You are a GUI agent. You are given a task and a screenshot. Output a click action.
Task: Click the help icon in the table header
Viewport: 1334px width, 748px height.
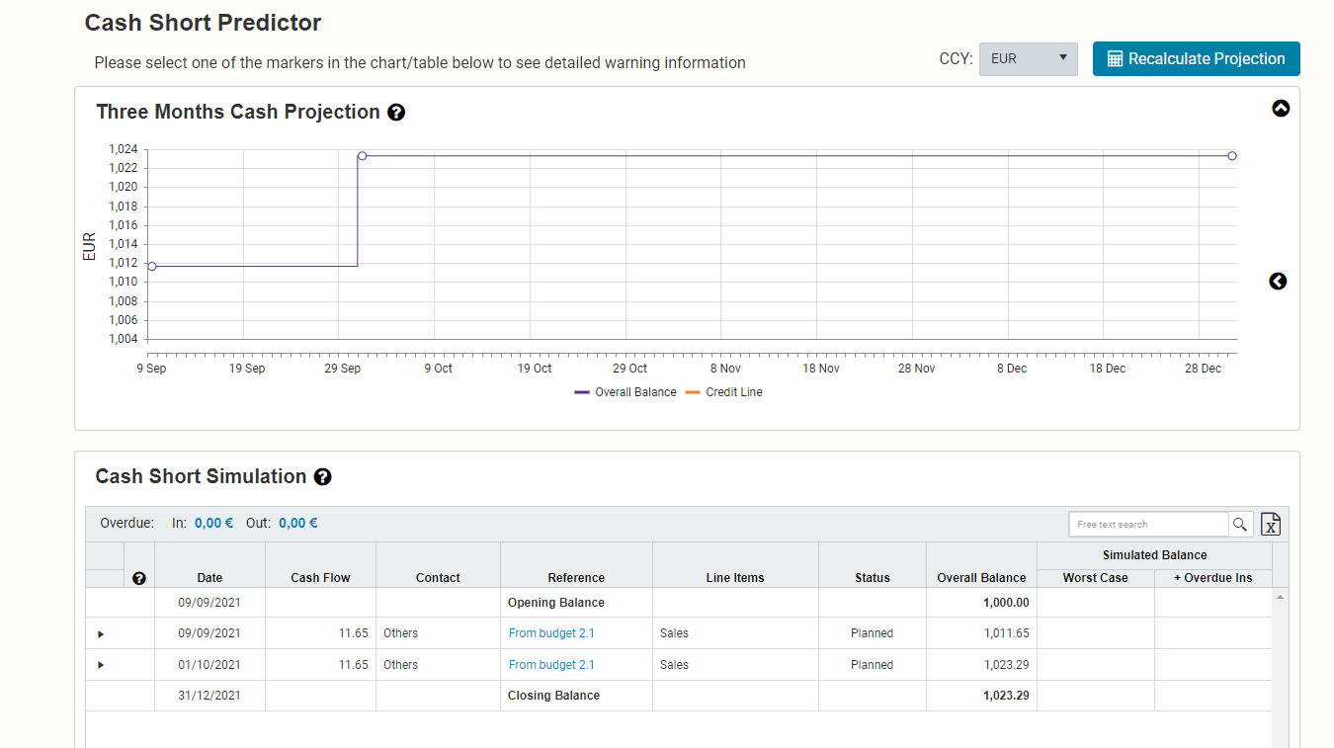[138, 578]
